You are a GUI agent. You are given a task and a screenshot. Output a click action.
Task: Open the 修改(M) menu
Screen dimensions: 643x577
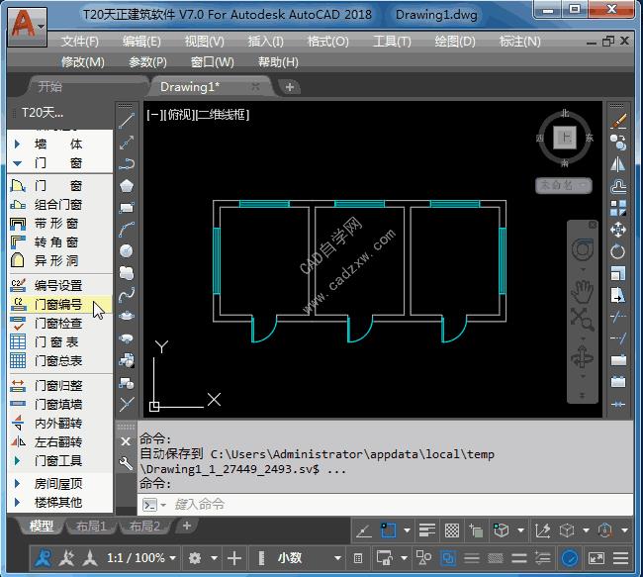(82, 62)
